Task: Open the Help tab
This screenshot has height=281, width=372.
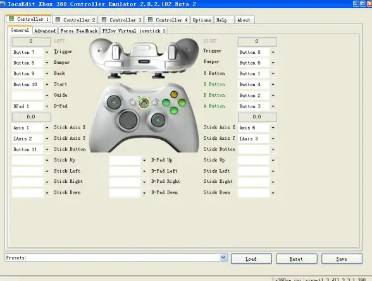Action: (x=224, y=20)
